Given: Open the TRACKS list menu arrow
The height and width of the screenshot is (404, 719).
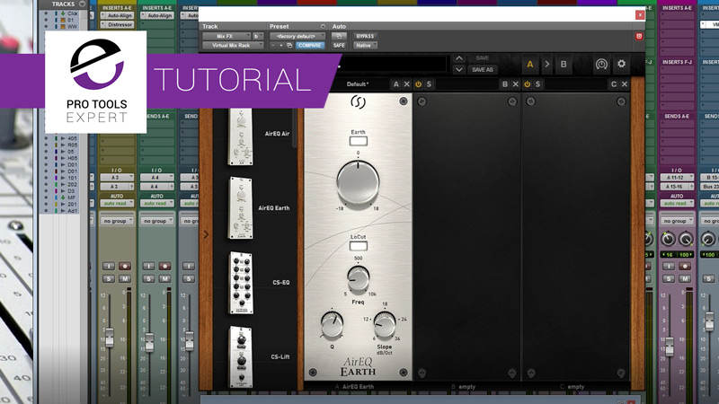Looking at the screenshot, I should [82, 4].
